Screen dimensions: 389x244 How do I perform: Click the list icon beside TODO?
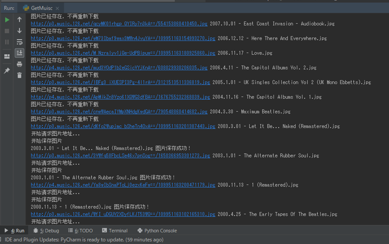click(x=71, y=230)
